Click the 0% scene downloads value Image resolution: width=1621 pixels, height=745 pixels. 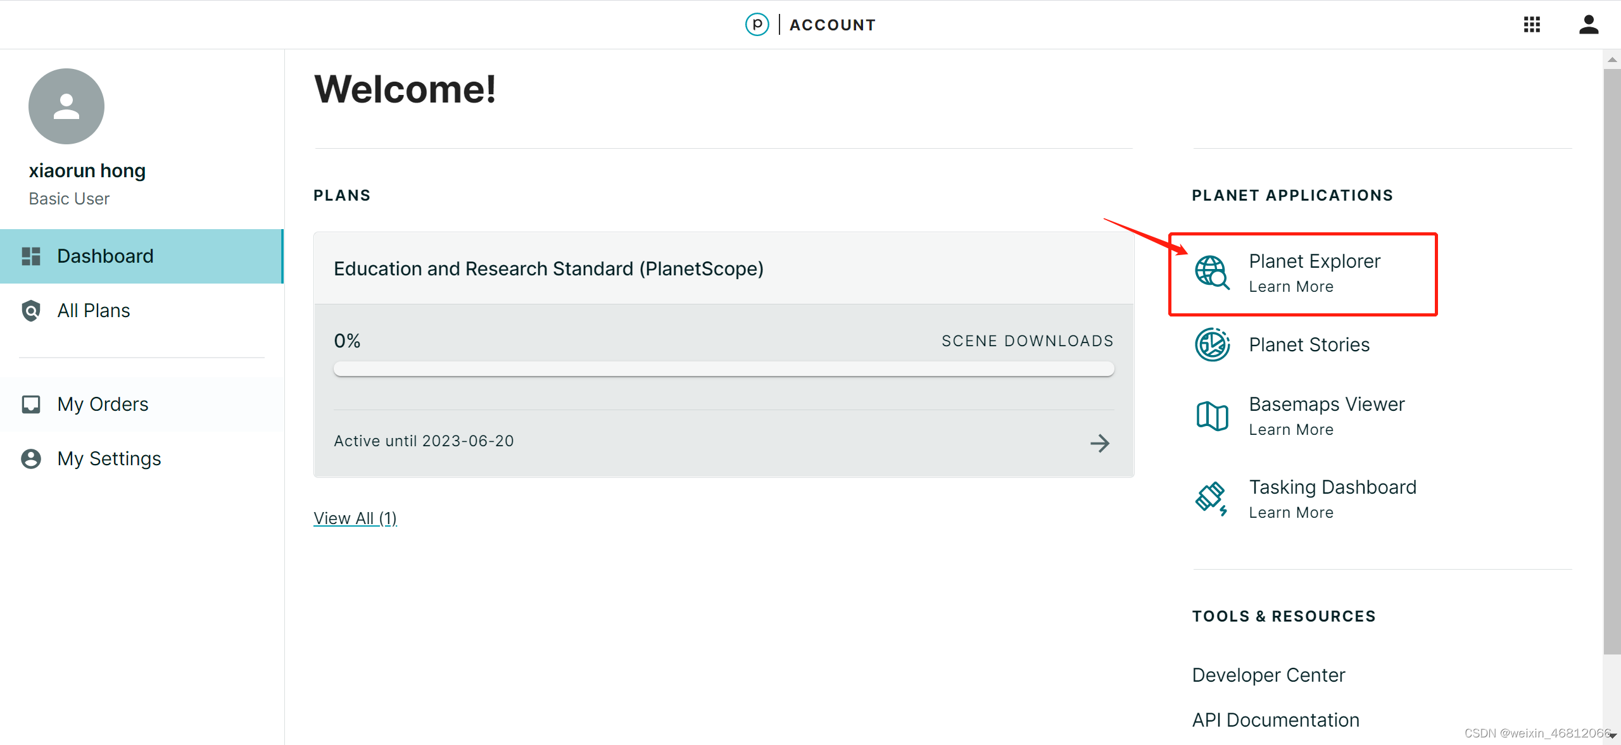click(x=347, y=341)
